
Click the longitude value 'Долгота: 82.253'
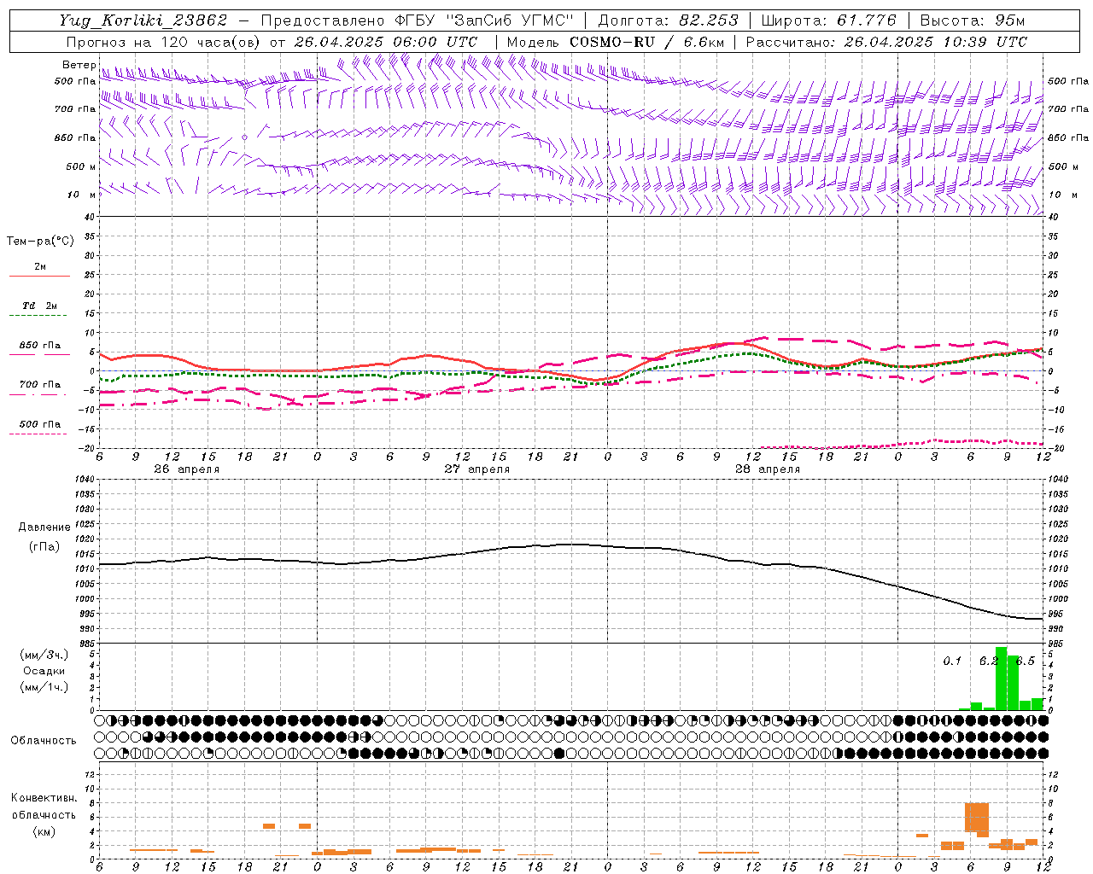pos(668,20)
